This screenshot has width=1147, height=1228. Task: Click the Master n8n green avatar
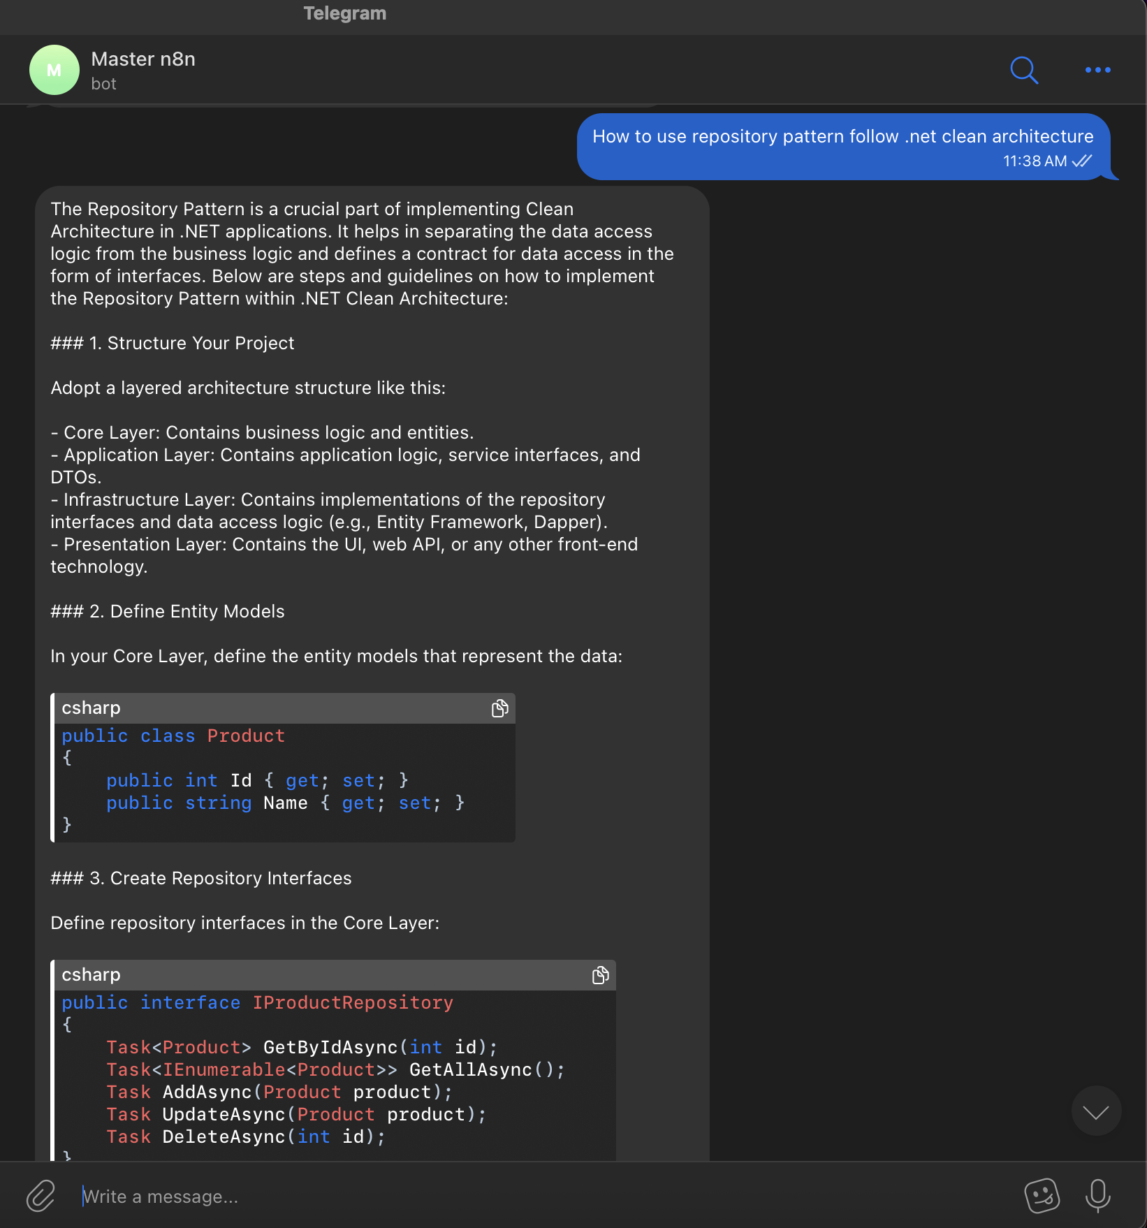coord(54,70)
